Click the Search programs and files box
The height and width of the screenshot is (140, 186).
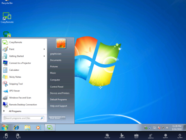point(24,118)
